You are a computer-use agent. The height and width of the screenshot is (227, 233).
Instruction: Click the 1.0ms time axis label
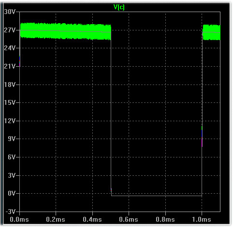point(202,220)
